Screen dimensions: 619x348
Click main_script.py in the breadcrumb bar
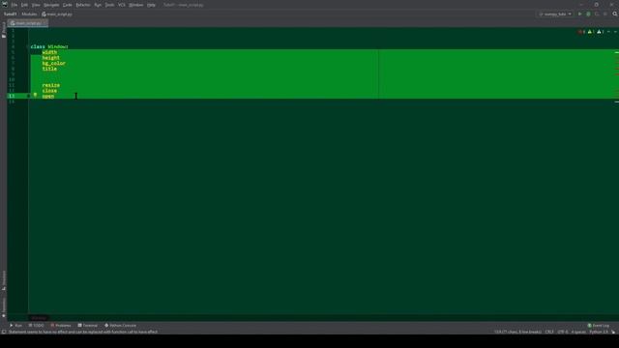[x=57, y=14]
